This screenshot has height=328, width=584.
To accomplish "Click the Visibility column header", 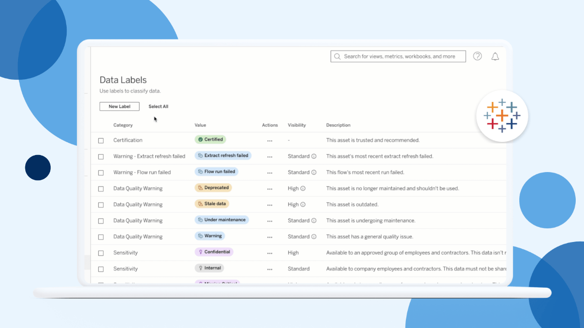I will pyautogui.click(x=296, y=125).
